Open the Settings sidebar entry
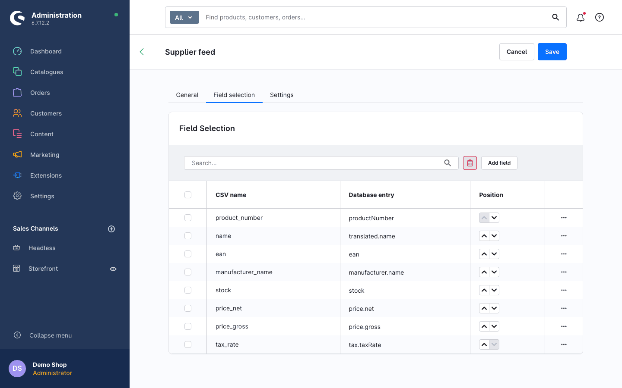 pyautogui.click(x=42, y=196)
